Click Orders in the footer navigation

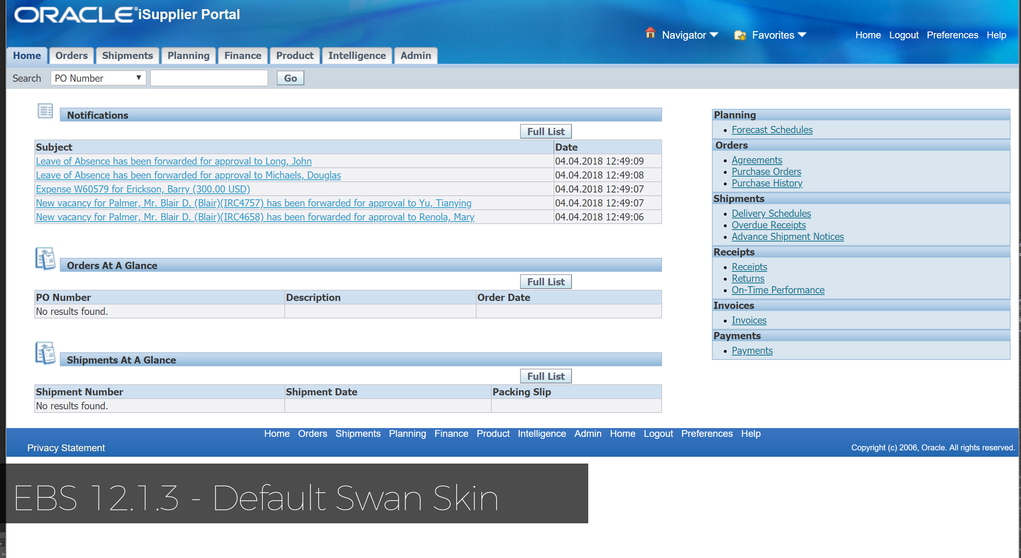pyautogui.click(x=312, y=434)
